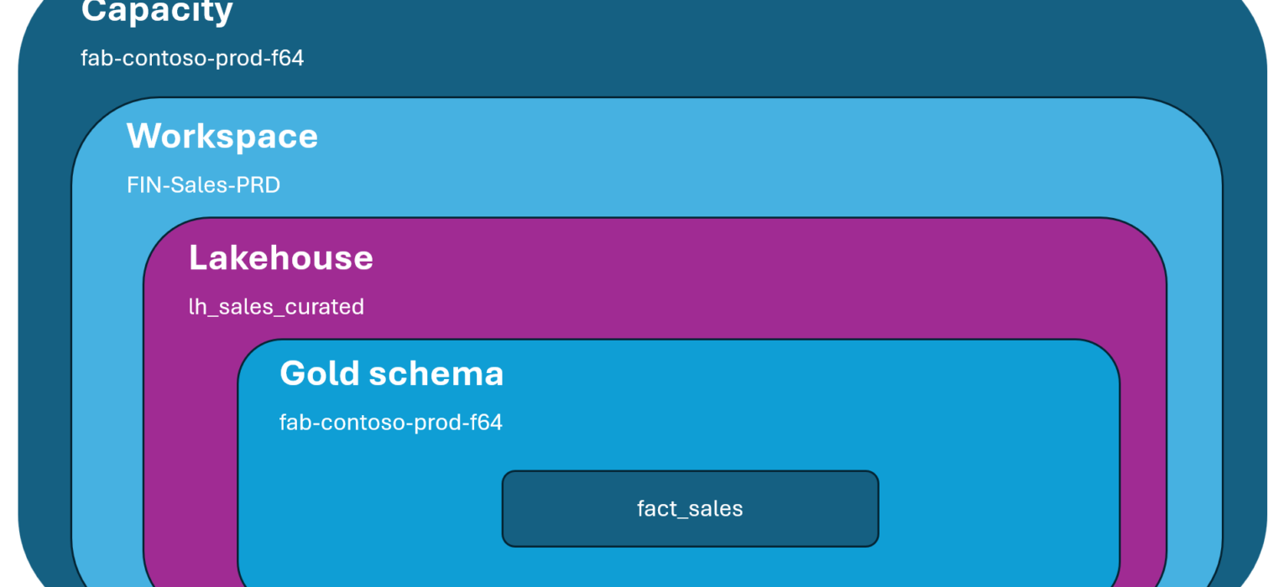The height and width of the screenshot is (587, 1284).
Task: Click the Gold schema heading
Action: point(391,373)
